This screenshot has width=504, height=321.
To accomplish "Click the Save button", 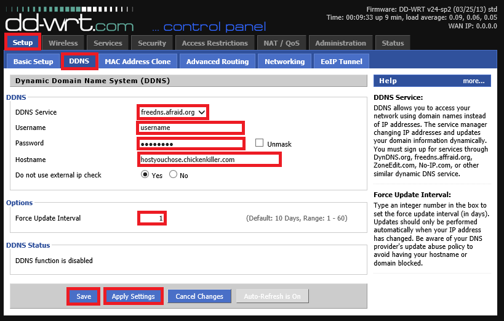I will 84,296.
